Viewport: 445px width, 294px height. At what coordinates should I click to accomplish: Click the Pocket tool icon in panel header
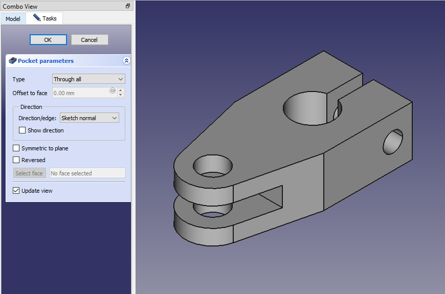[13, 61]
